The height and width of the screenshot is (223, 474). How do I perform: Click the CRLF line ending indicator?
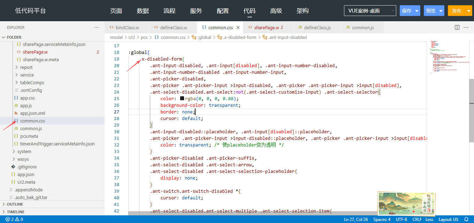pyautogui.click(x=417, y=219)
